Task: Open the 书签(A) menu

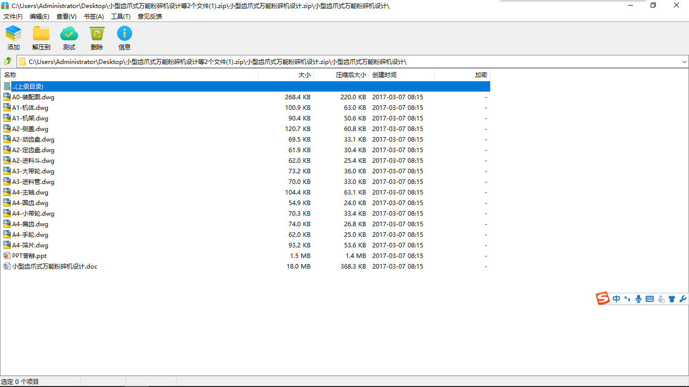Action: pos(94,17)
